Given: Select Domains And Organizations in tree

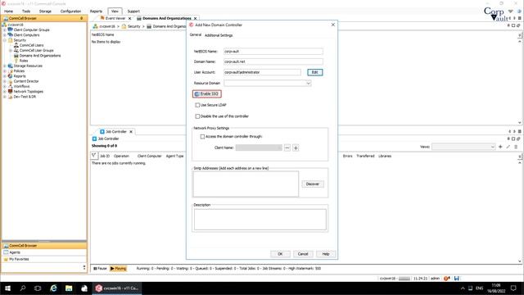Looking at the screenshot, I should 40,56.
